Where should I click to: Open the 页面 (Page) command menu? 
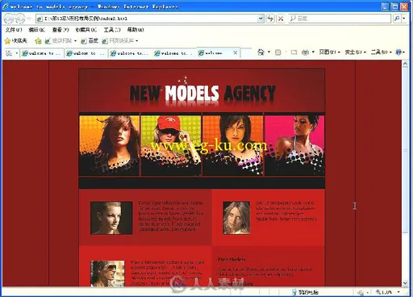(x=330, y=52)
